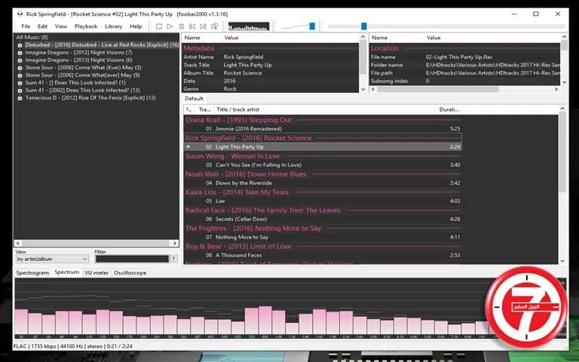
Task: Open the Edit menu
Action: coord(42,26)
